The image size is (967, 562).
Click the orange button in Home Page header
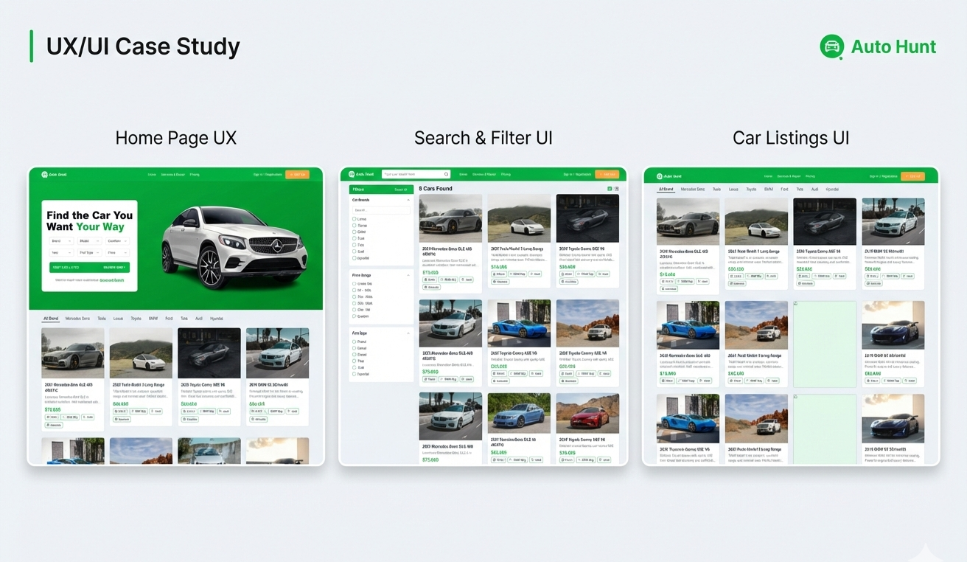point(297,175)
